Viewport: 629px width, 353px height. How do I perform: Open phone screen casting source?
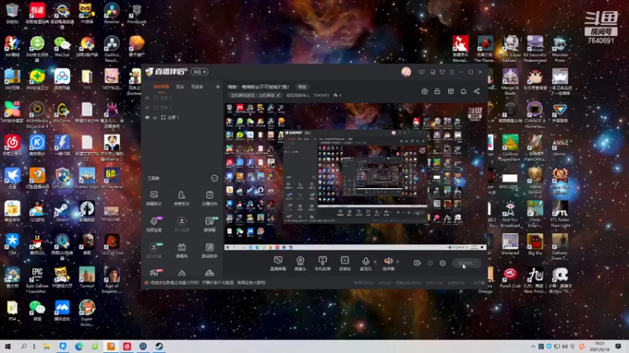coord(322,264)
